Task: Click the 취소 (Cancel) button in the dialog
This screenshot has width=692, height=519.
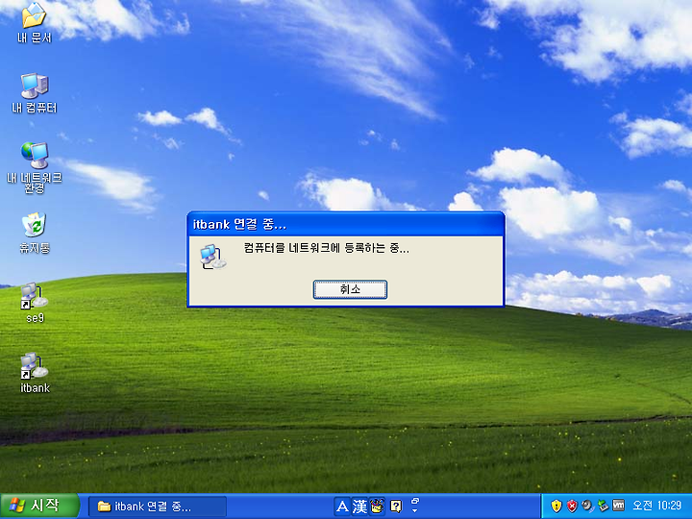Action: [350, 289]
